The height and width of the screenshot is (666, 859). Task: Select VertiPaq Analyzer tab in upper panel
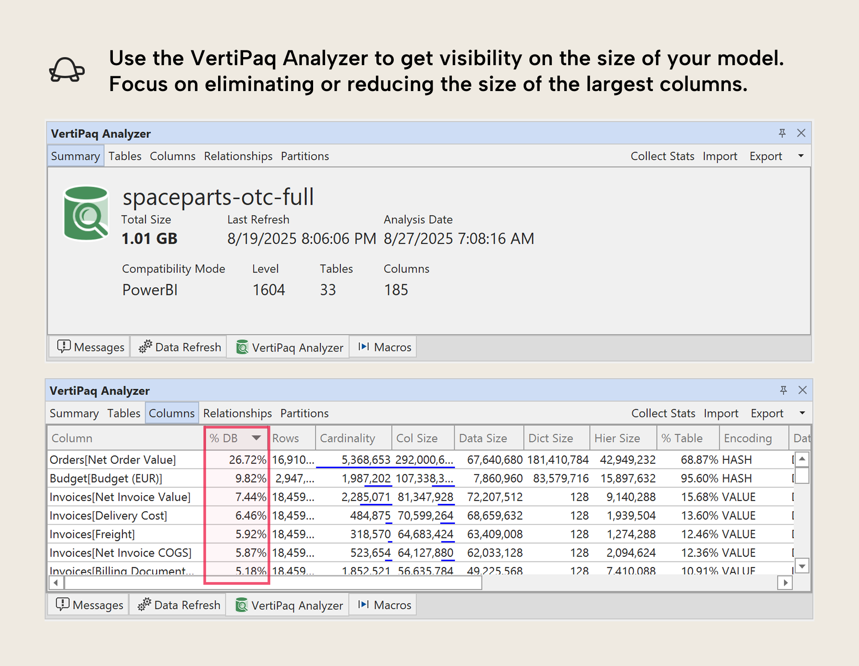pyautogui.click(x=289, y=347)
